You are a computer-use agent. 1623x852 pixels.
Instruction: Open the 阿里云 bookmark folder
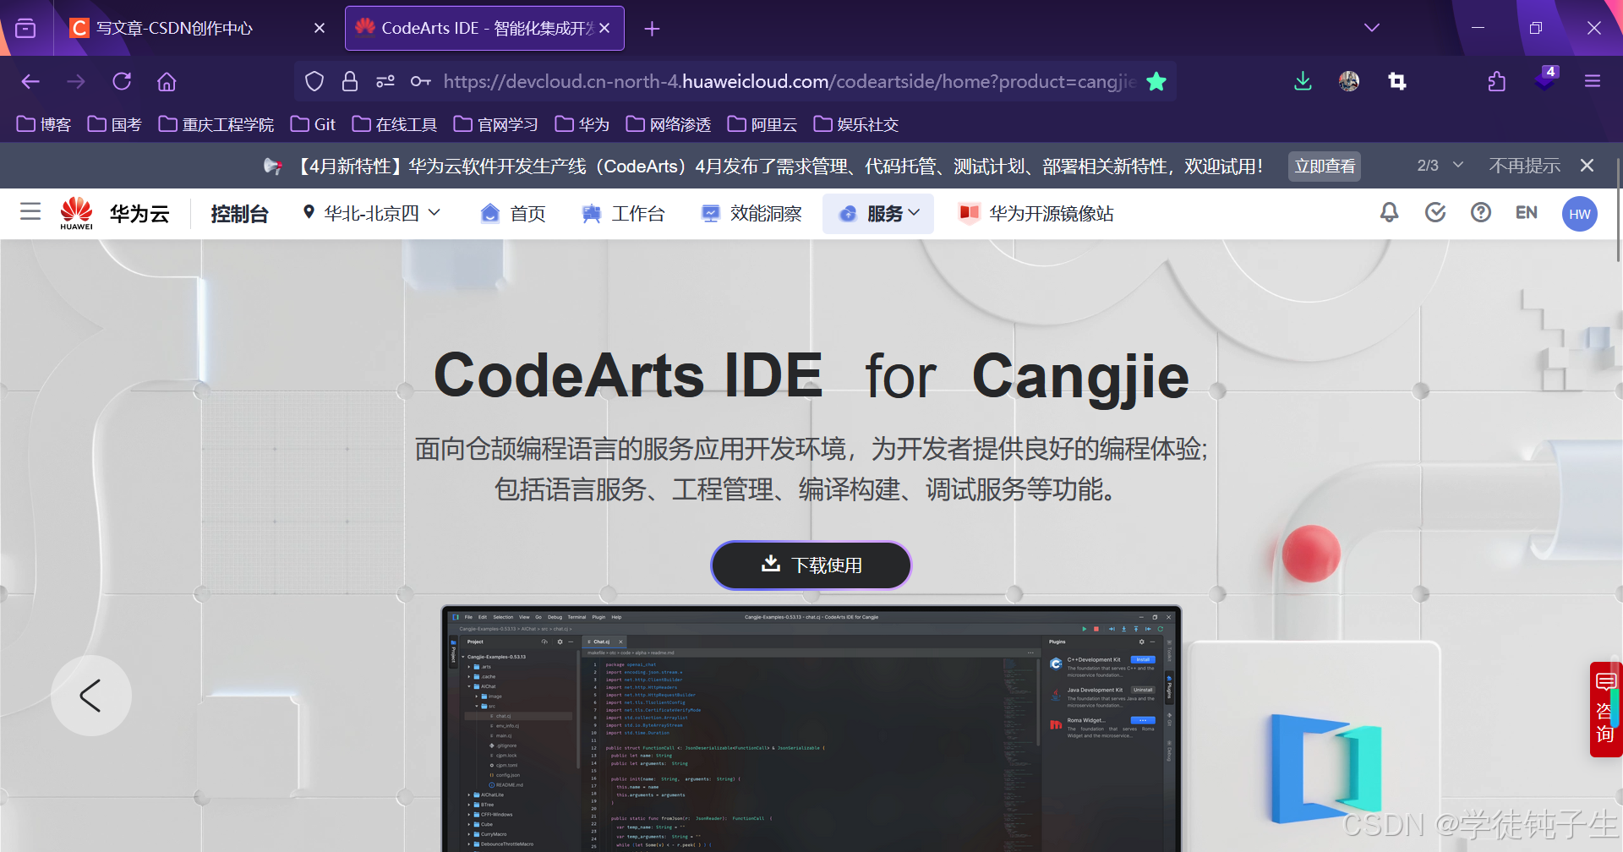(x=762, y=124)
